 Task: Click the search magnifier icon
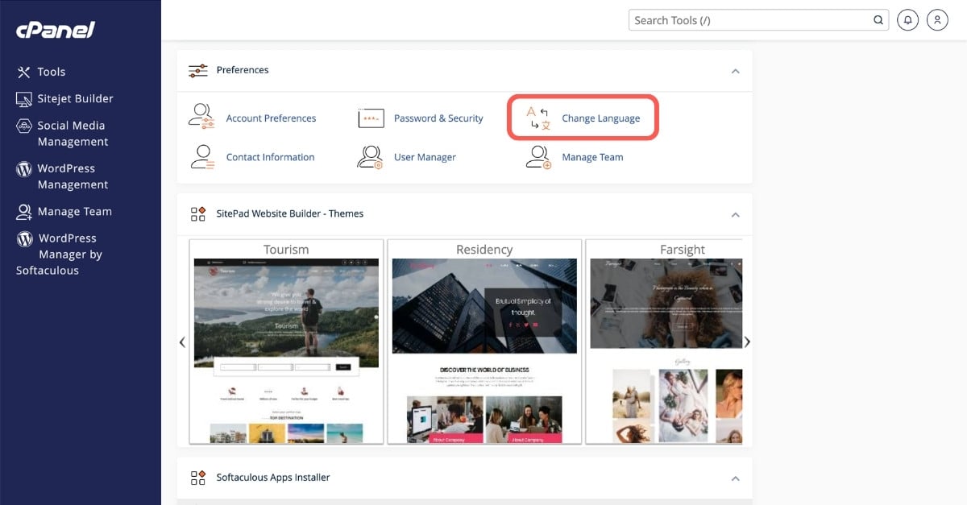click(x=878, y=20)
